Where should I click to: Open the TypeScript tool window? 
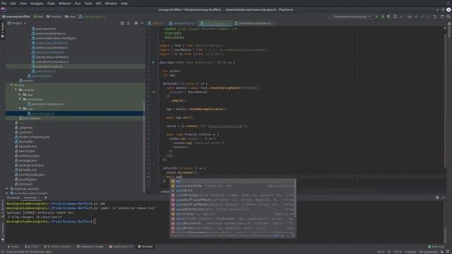121,246
